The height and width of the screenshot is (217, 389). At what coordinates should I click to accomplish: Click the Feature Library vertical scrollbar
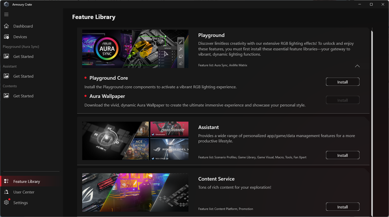point(372,123)
